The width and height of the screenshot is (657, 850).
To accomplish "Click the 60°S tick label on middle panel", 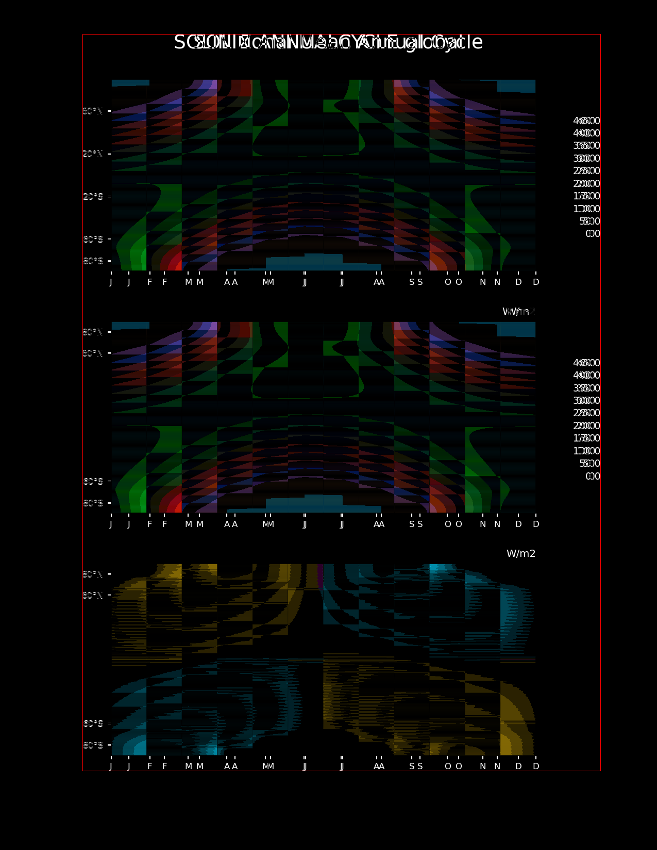I will pyautogui.click(x=93, y=482).
